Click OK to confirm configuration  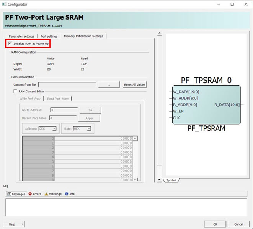coord(215,224)
